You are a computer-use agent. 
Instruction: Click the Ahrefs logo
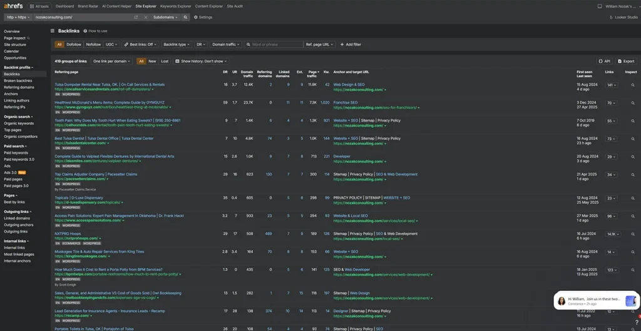pyautogui.click(x=13, y=6)
